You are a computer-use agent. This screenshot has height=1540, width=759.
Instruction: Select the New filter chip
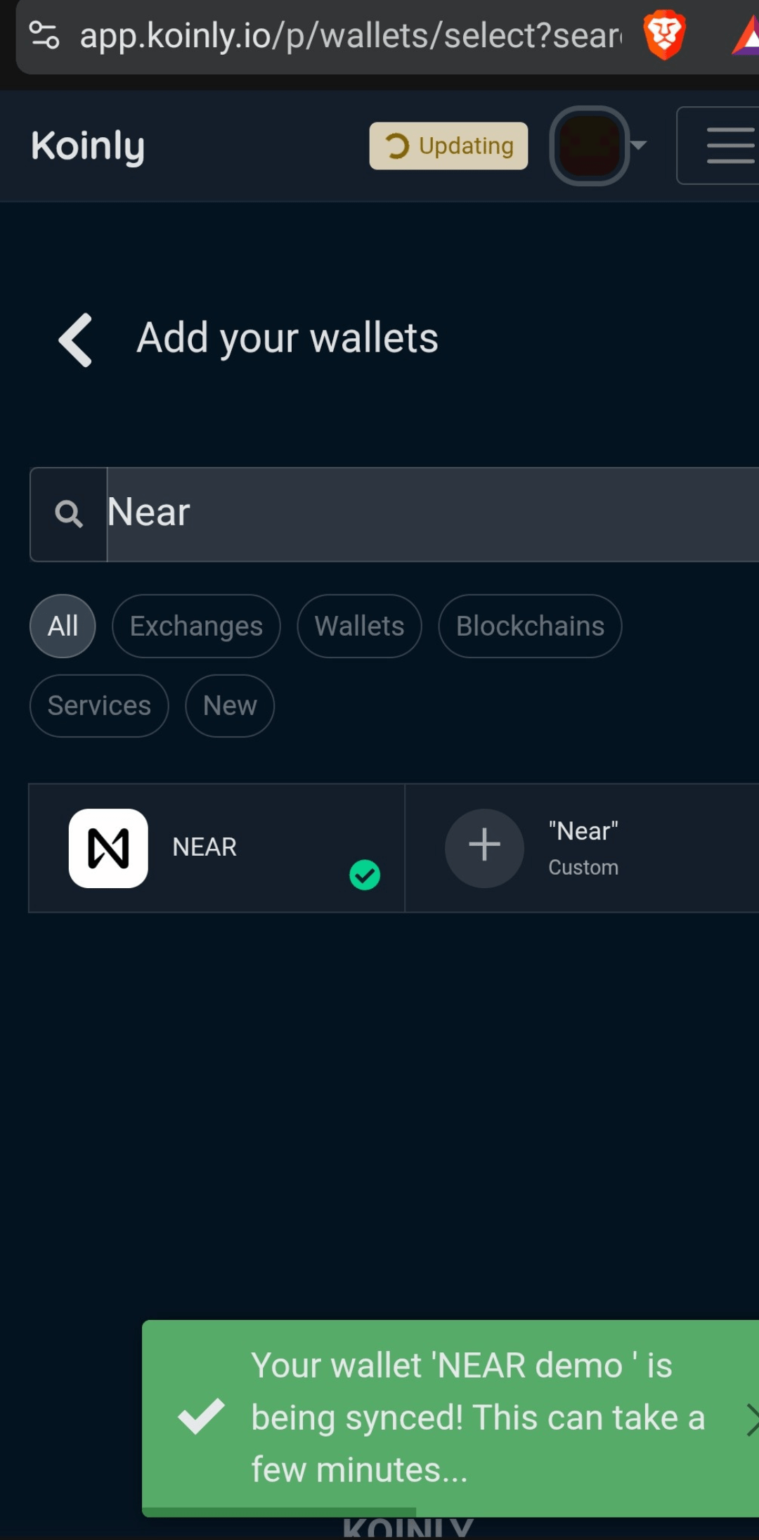[229, 705]
